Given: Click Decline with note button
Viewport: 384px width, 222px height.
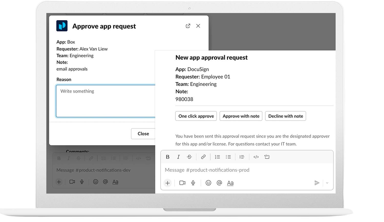Looking at the screenshot, I should pos(286,116).
